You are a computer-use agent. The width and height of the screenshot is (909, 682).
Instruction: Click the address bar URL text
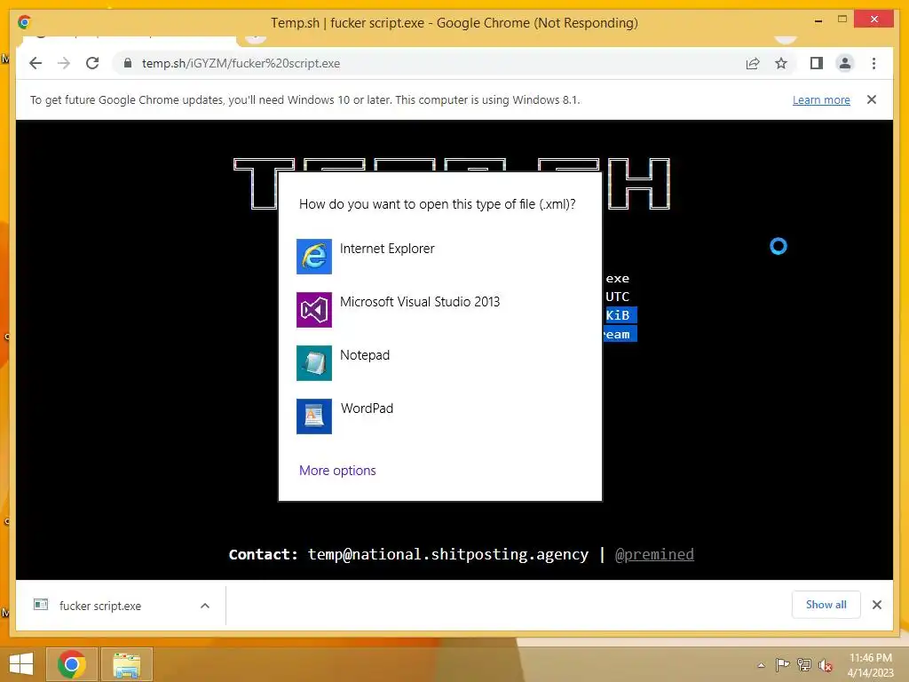coord(241,63)
